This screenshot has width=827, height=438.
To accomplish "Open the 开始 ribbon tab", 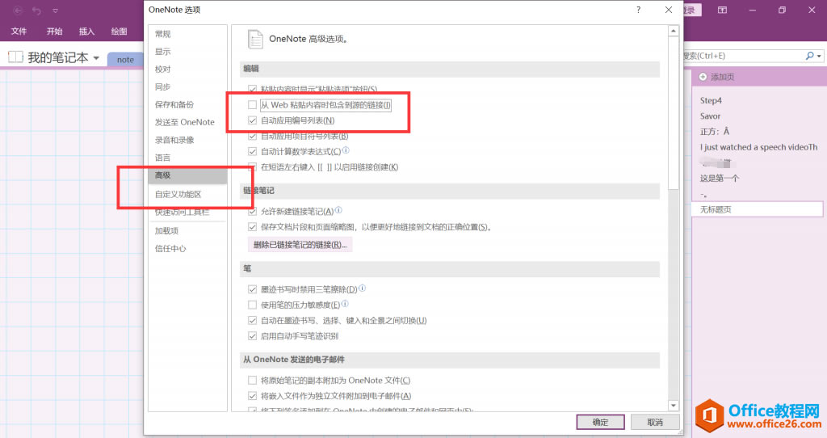I will [54, 32].
